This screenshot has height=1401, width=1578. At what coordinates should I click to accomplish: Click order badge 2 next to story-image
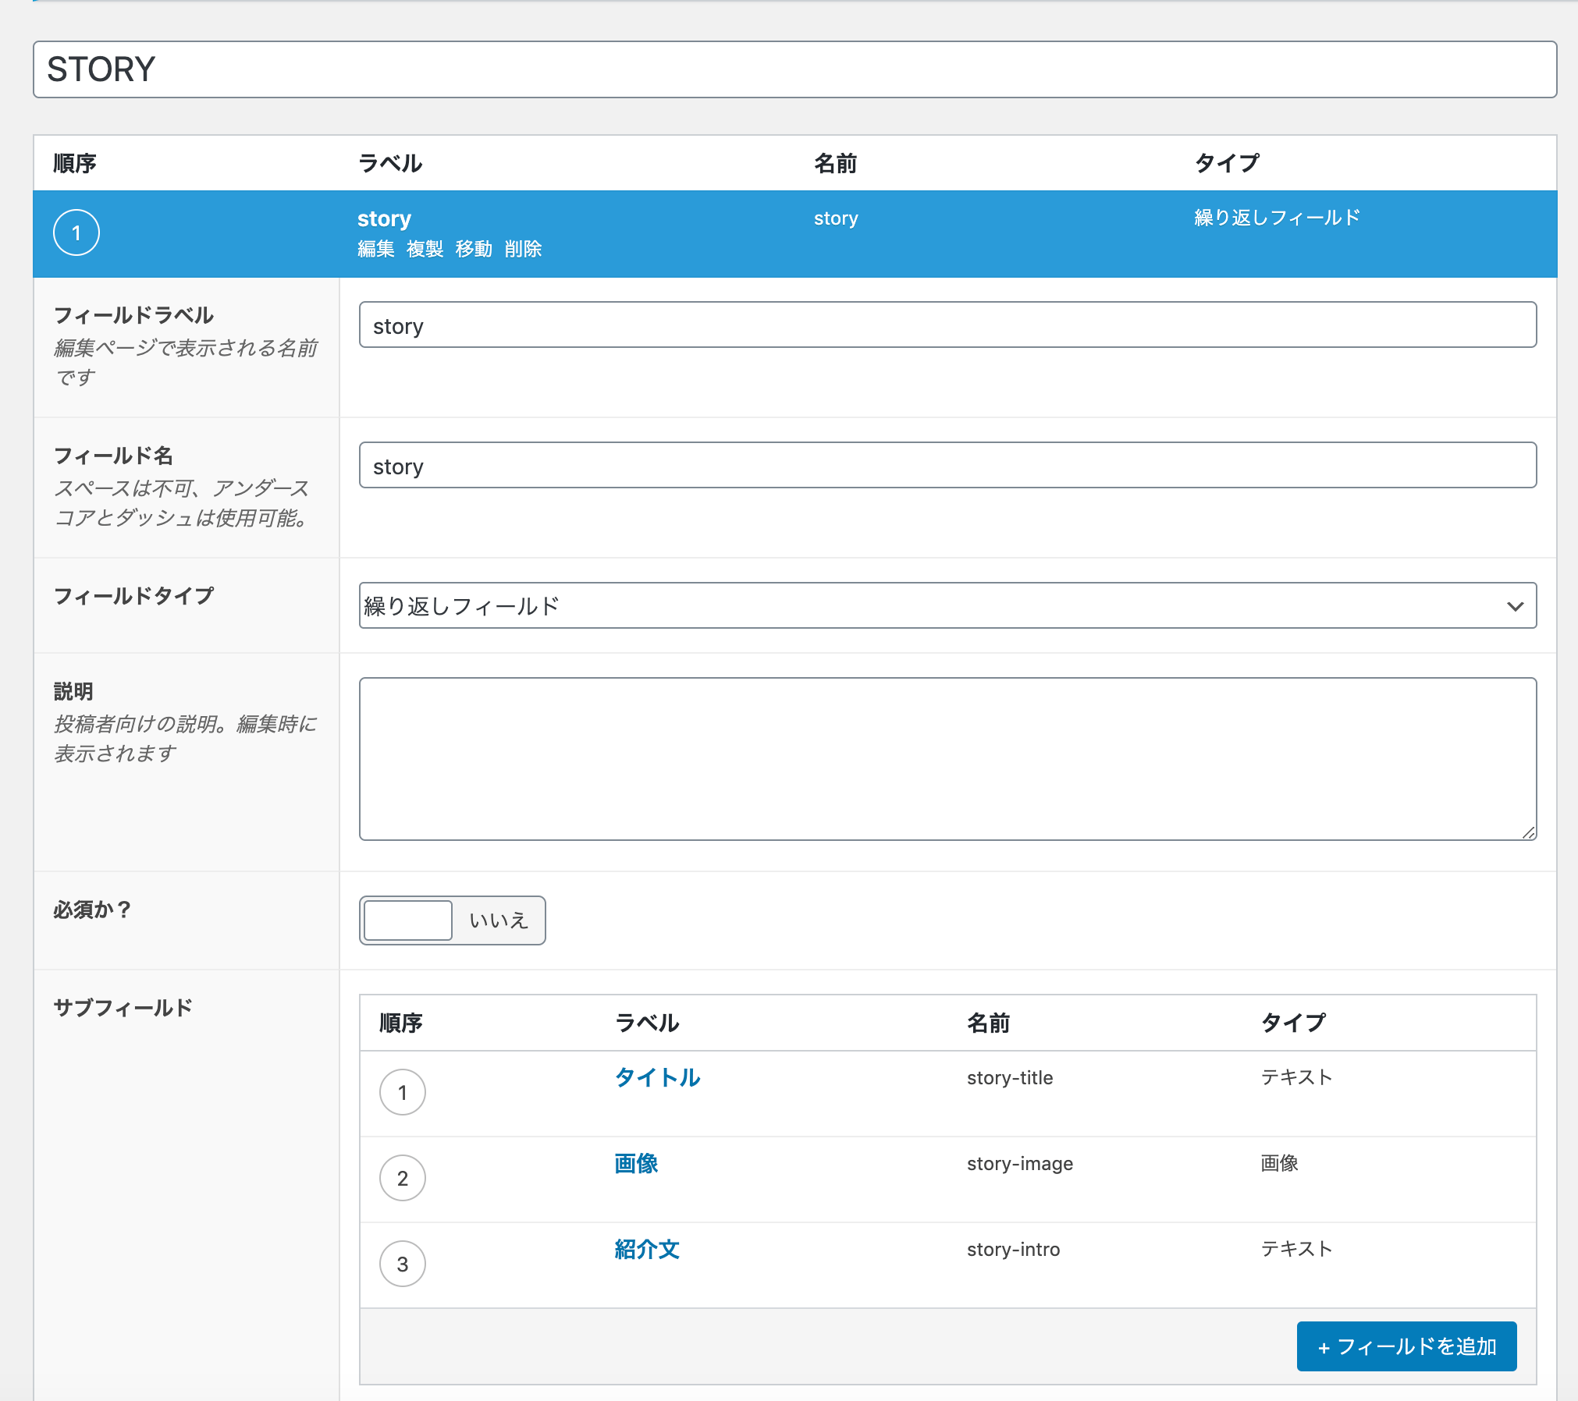pyautogui.click(x=402, y=1178)
